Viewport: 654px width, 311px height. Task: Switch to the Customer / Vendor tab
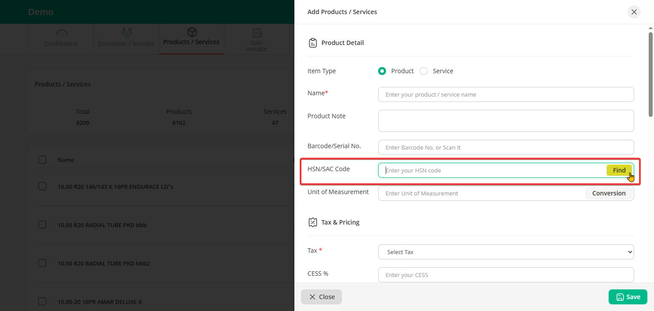coord(126,43)
